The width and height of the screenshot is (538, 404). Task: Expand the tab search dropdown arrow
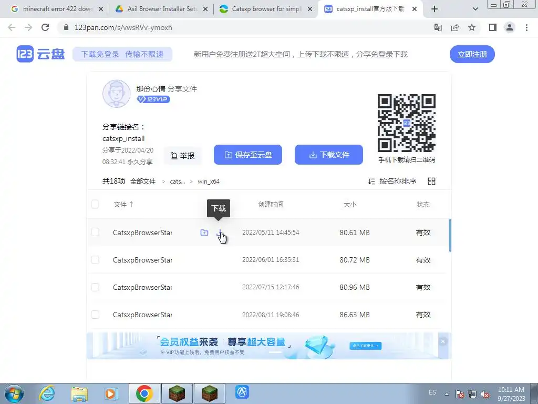point(475,9)
